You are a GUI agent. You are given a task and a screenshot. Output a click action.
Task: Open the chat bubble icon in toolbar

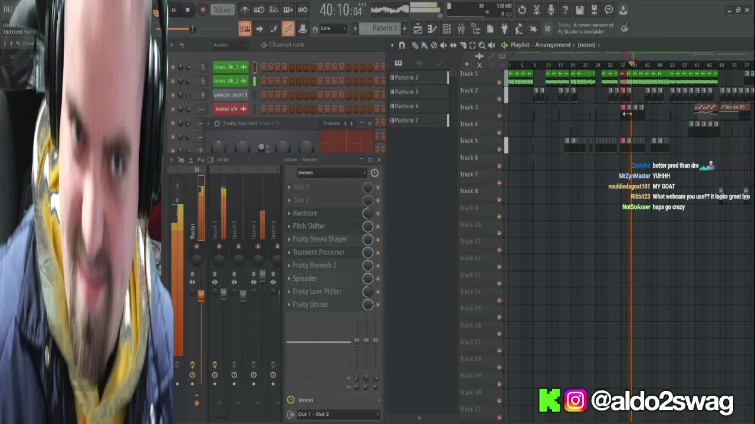click(x=609, y=10)
